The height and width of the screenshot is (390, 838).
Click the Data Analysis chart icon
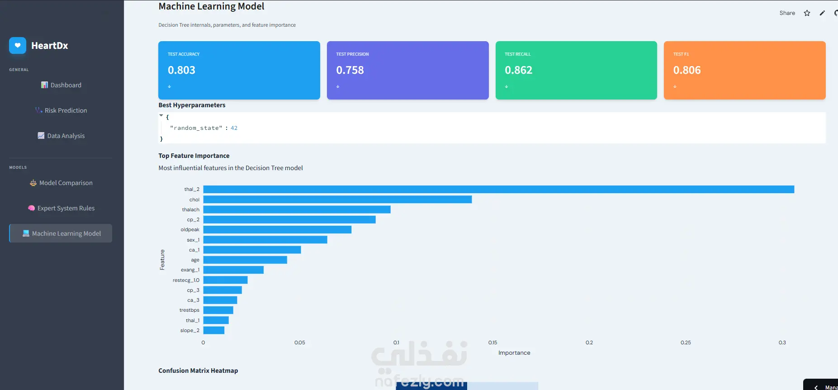41,136
